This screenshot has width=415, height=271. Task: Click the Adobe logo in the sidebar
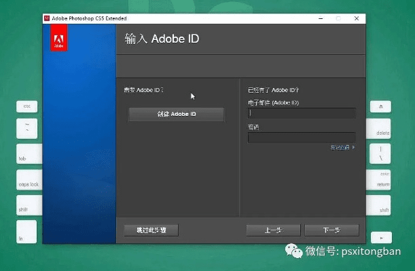59,42
